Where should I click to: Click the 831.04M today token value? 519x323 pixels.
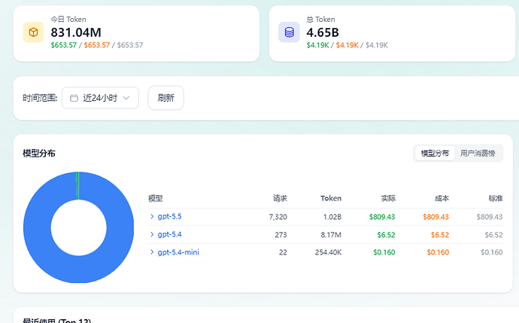click(76, 32)
